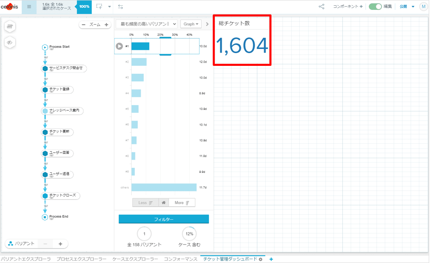Click the 100% cases coverage indicator
The image size is (430, 263).
pyautogui.click(x=84, y=7)
